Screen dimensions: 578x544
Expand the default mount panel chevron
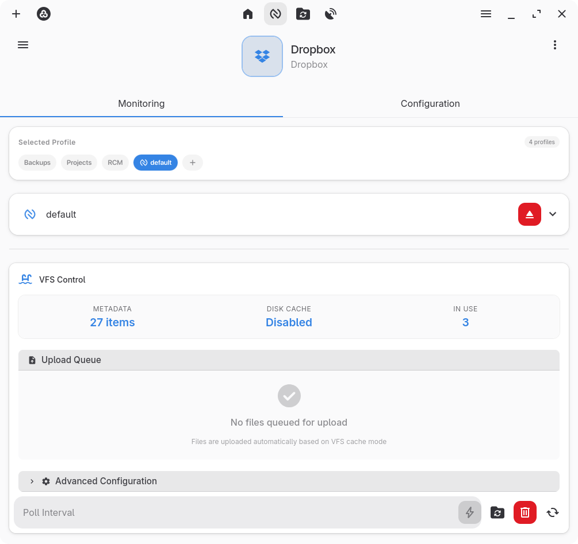click(x=553, y=214)
